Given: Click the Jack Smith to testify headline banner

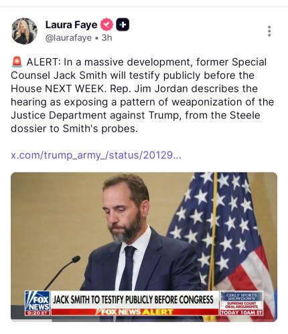Looking at the screenshot, I should [133, 300].
